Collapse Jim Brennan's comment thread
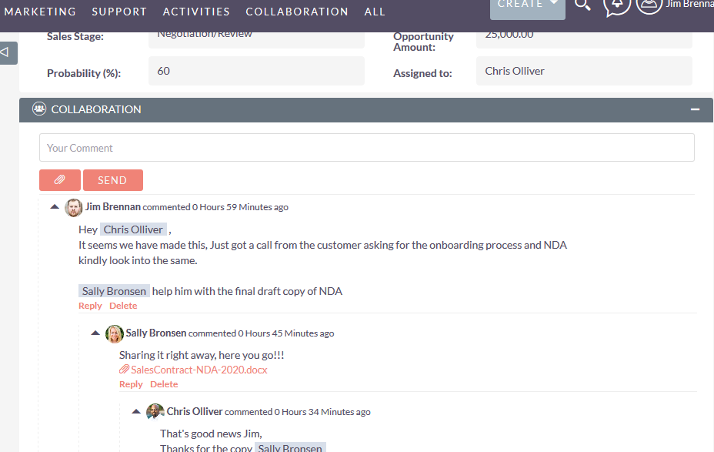 pyautogui.click(x=55, y=207)
